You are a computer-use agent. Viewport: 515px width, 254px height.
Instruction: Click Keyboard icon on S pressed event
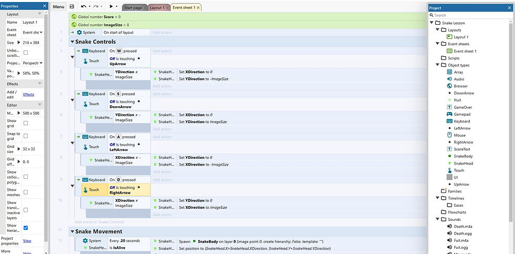tap(85, 94)
